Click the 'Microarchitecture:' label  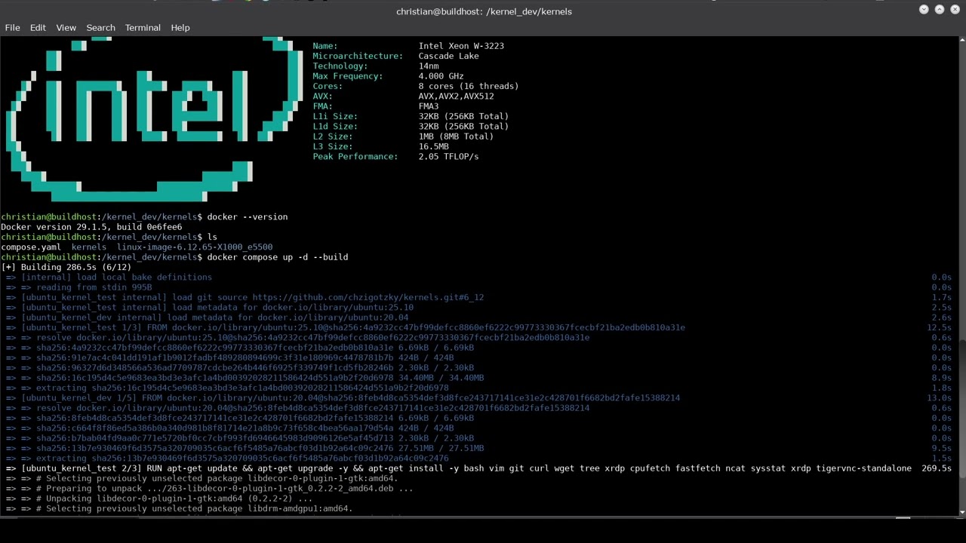point(358,56)
